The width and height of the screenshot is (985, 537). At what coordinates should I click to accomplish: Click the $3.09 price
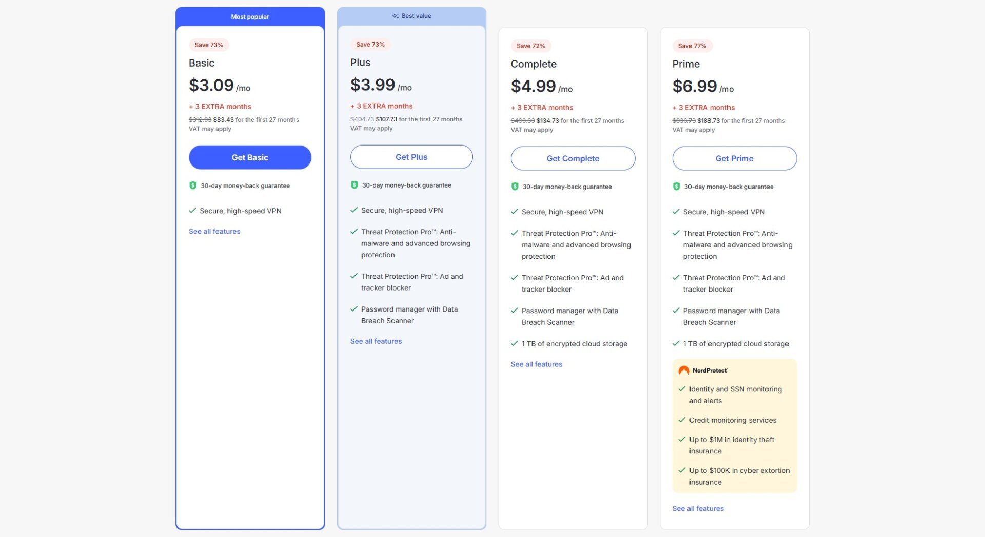point(211,85)
